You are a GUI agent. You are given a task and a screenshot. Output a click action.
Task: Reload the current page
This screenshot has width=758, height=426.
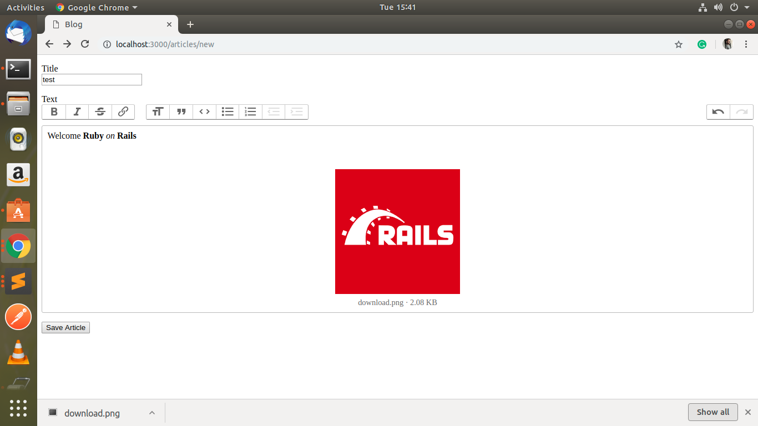click(x=85, y=44)
